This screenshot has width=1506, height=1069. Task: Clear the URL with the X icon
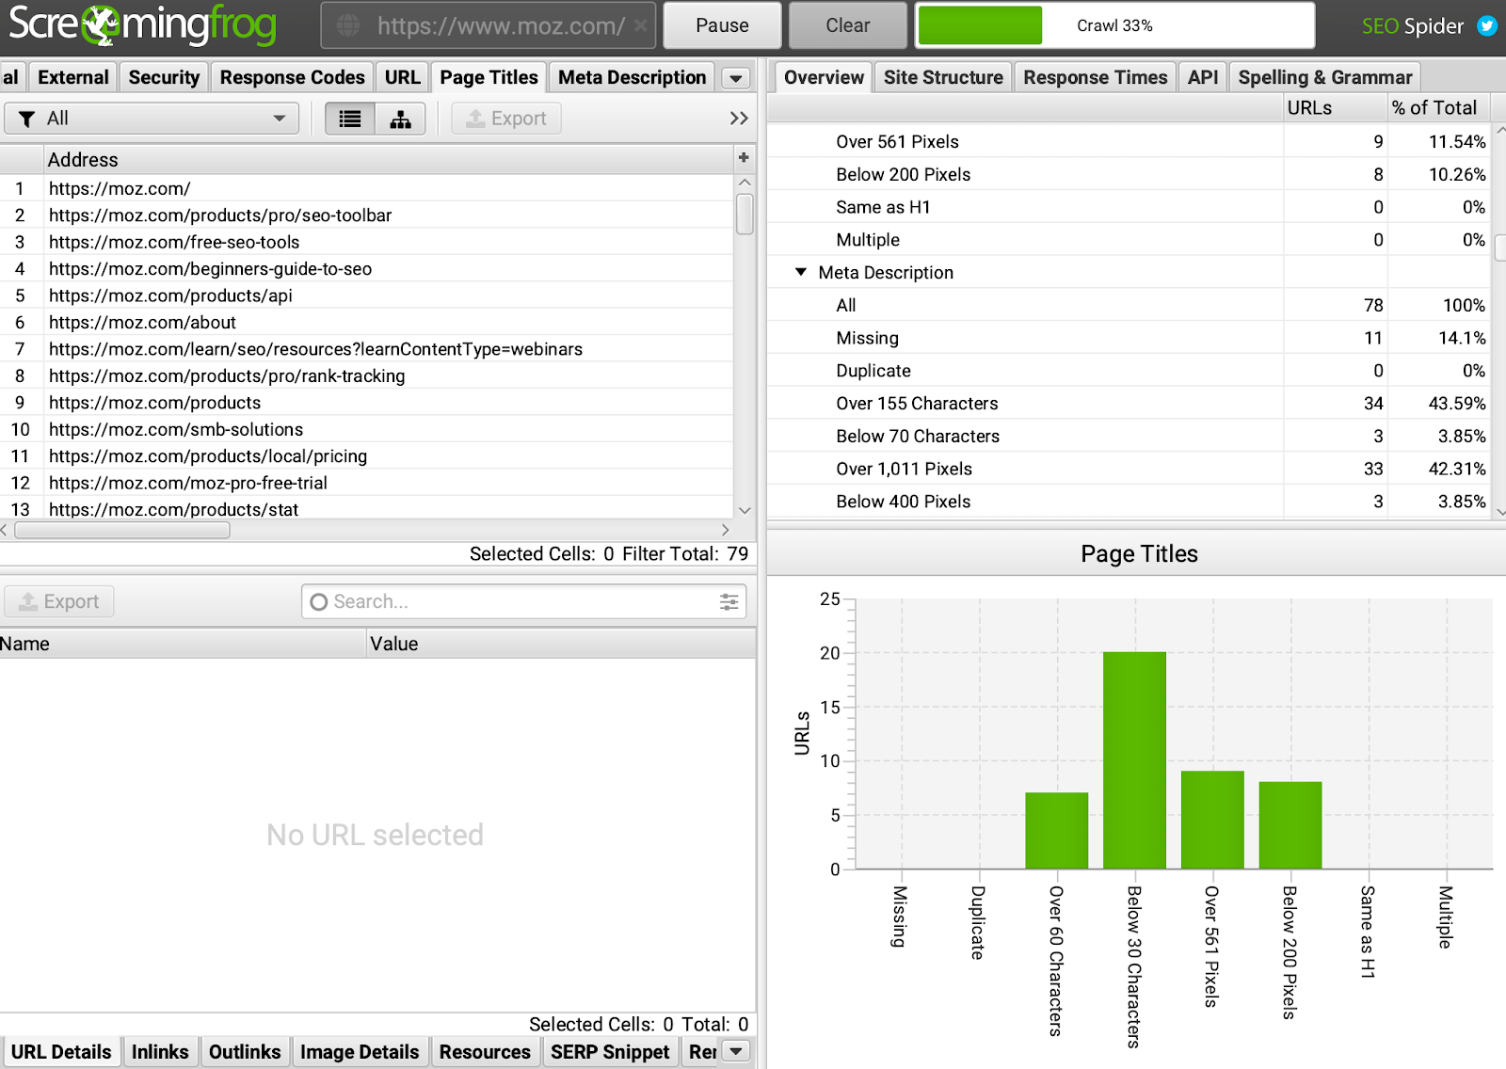tap(640, 25)
